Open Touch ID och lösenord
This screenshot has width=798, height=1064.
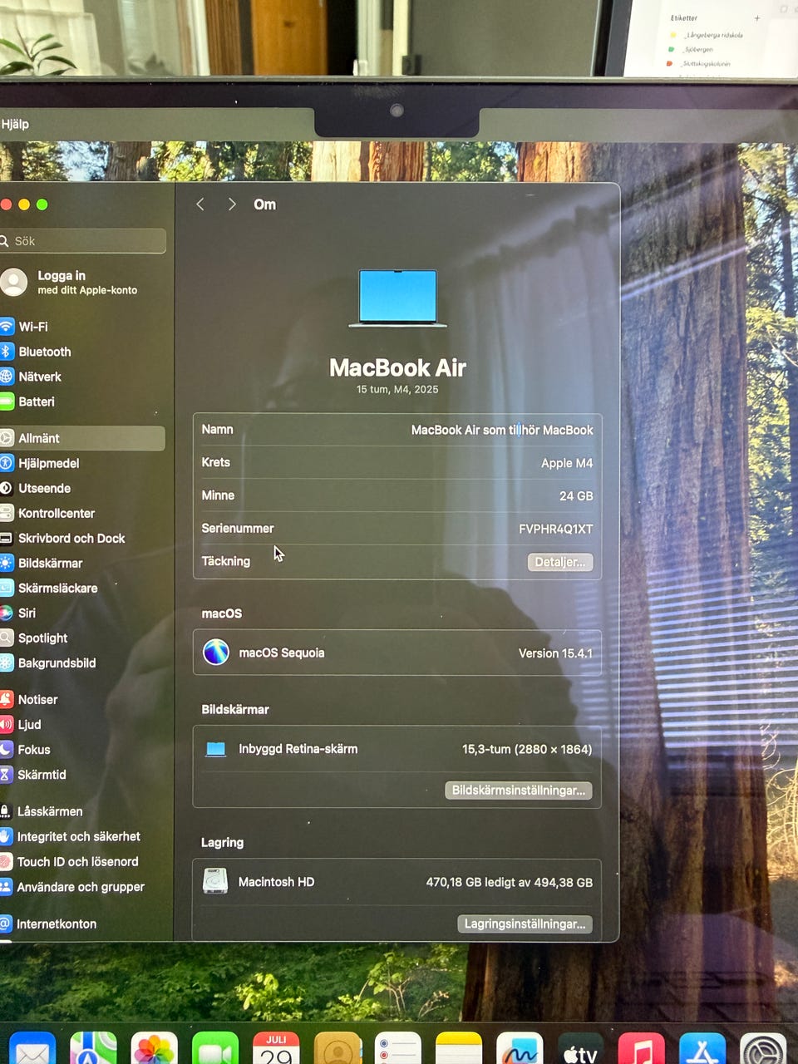[69, 861]
